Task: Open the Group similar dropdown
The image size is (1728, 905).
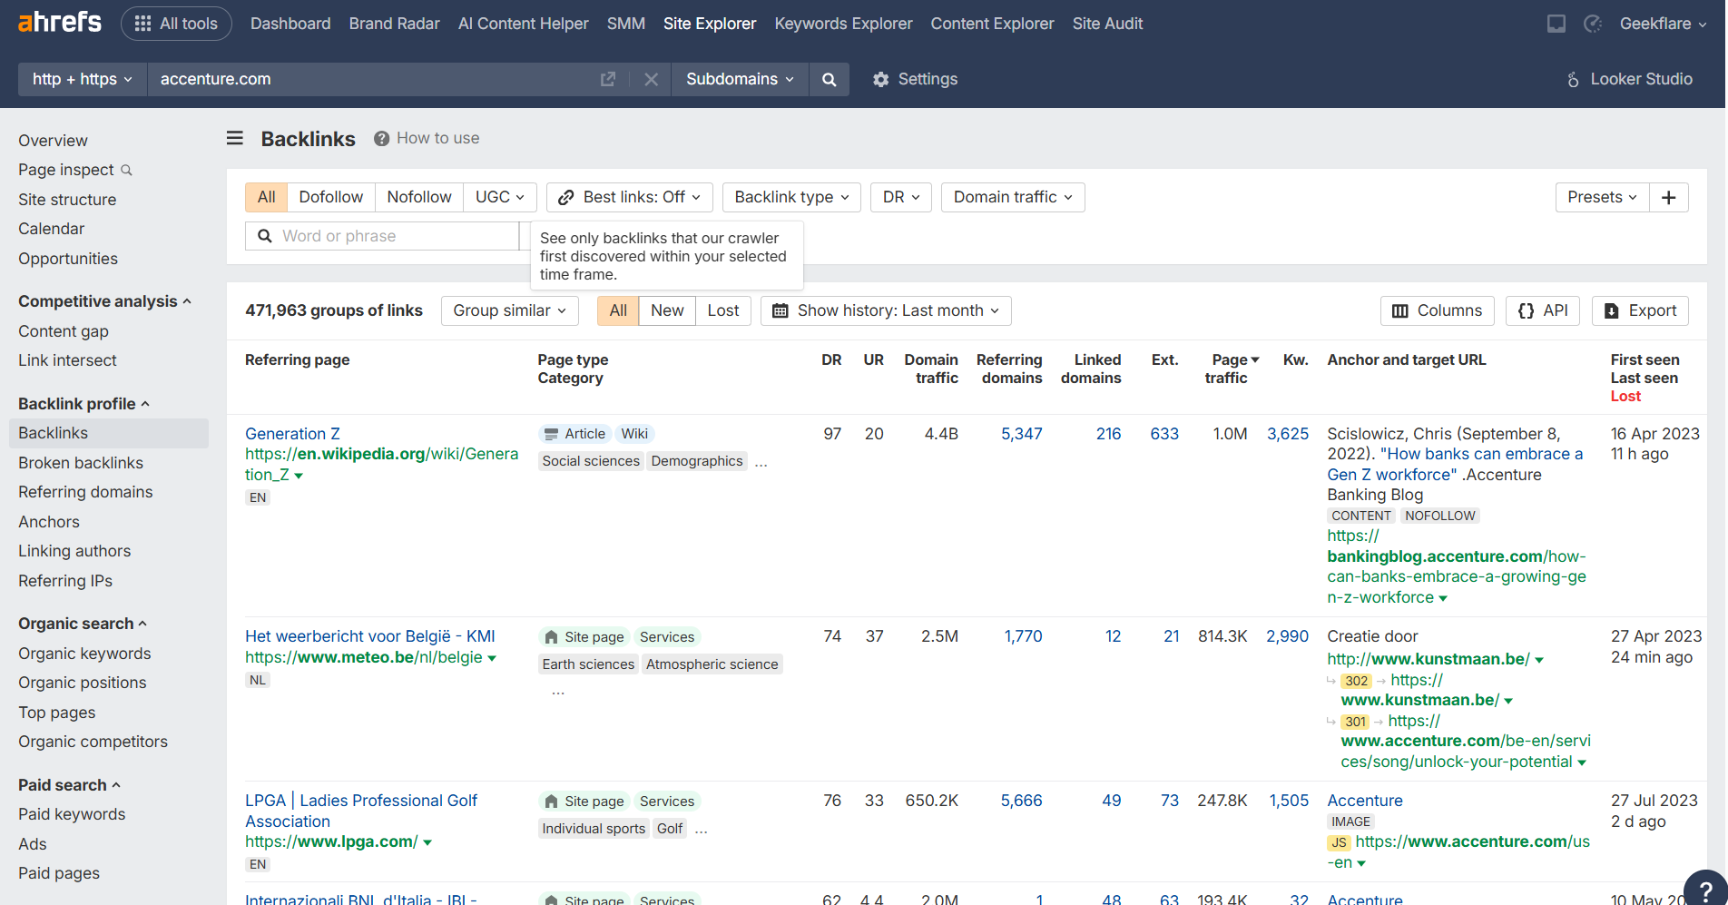Action: [x=510, y=310]
